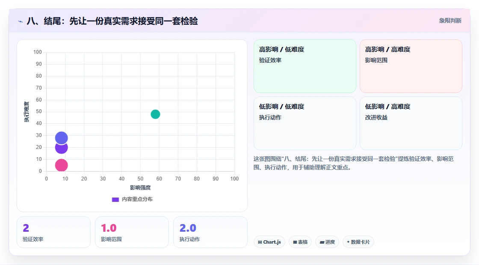Select the pink bubble near 5
This screenshot has height=265, width=479.
(62, 165)
